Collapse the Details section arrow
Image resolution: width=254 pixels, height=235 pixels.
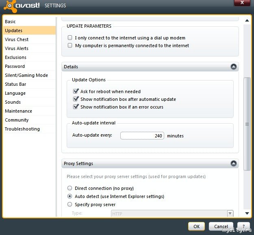coord(233,67)
